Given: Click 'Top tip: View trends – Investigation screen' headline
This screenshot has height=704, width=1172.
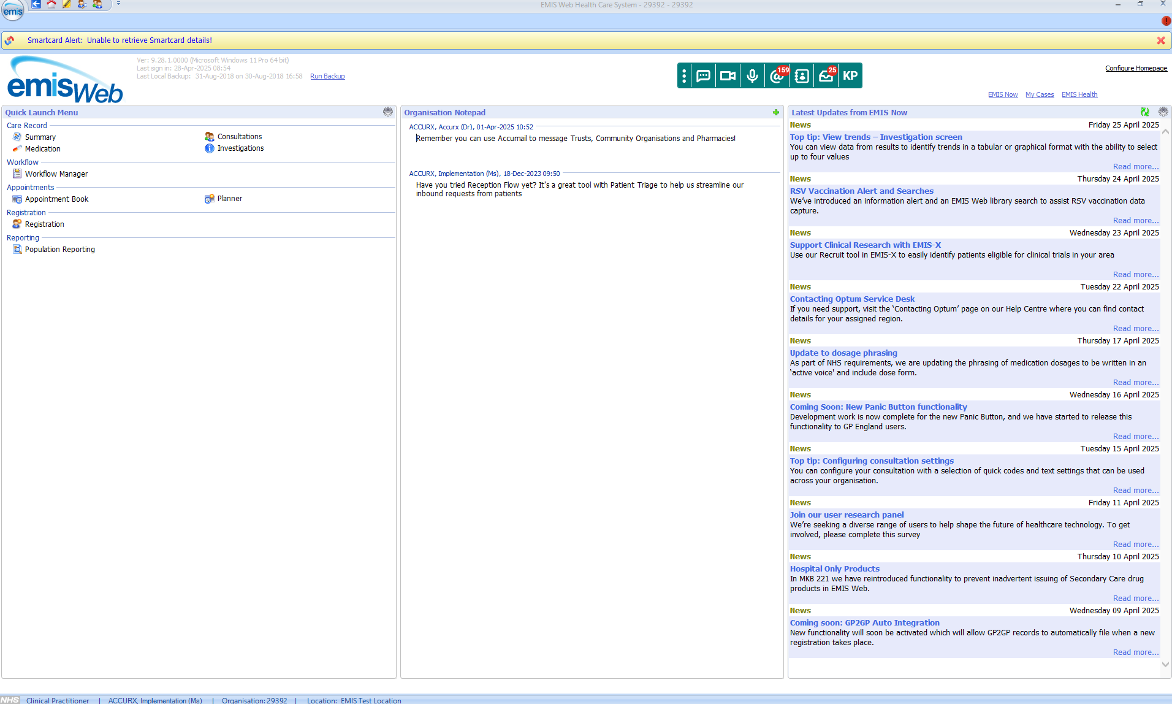Looking at the screenshot, I should [876, 137].
